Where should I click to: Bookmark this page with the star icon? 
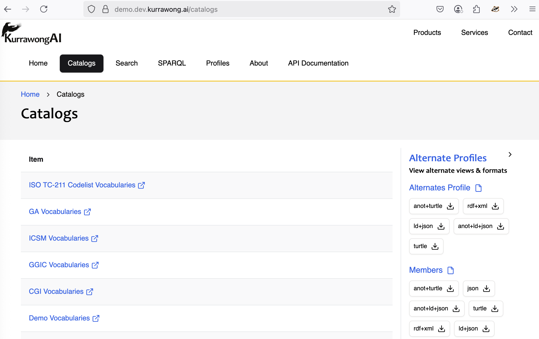coord(392,9)
